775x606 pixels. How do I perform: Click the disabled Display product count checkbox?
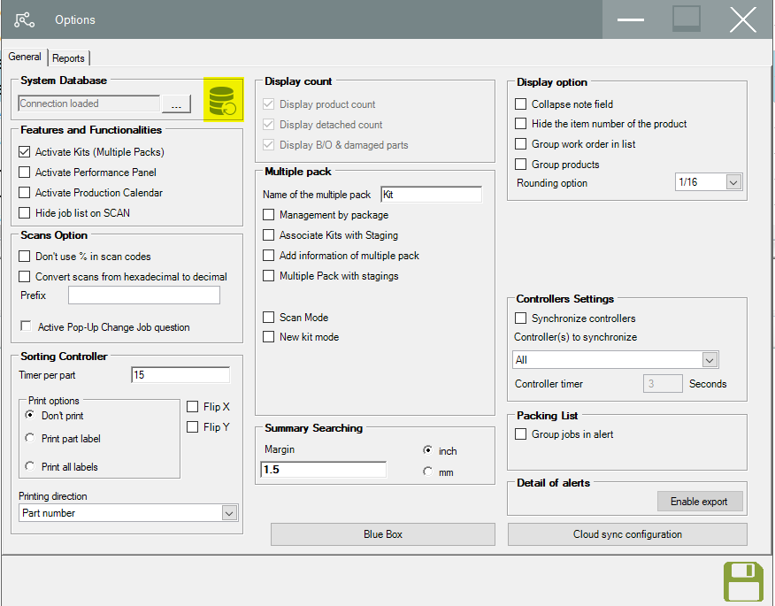pos(268,104)
